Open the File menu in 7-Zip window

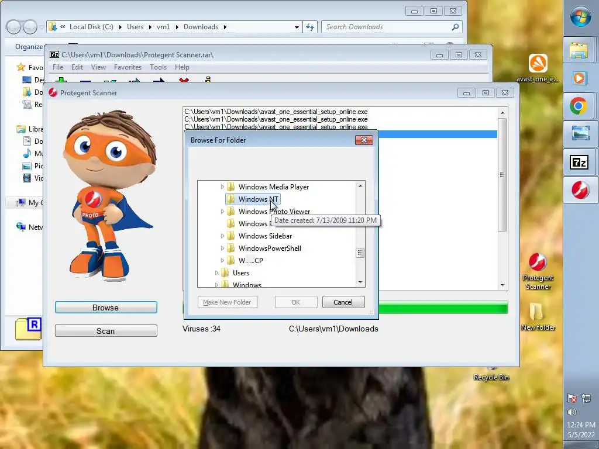[x=58, y=67]
